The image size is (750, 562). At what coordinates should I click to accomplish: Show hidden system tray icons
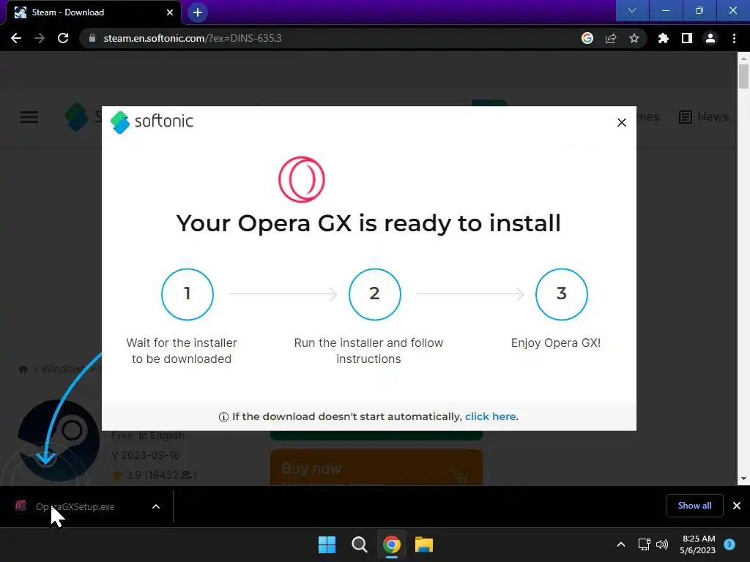[621, 544]
